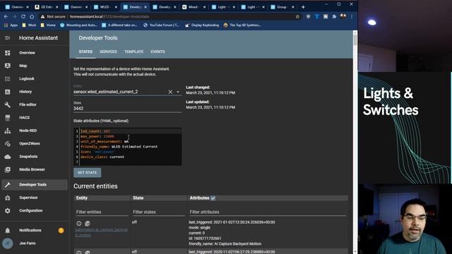Switch to the States tab
Screen dimensions: 452x254
[x=85, y=52]
